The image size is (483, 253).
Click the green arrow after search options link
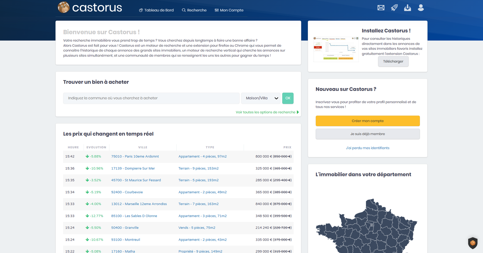298,112
